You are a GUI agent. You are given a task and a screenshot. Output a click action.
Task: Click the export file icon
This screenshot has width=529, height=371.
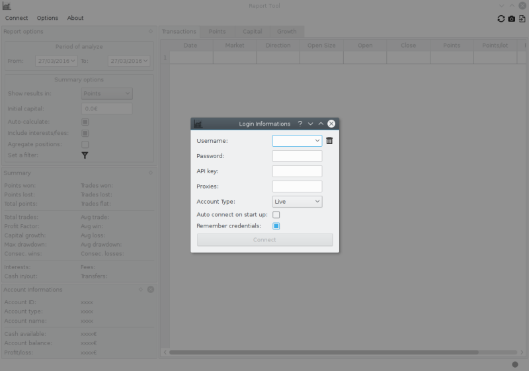tap(522, 19)
